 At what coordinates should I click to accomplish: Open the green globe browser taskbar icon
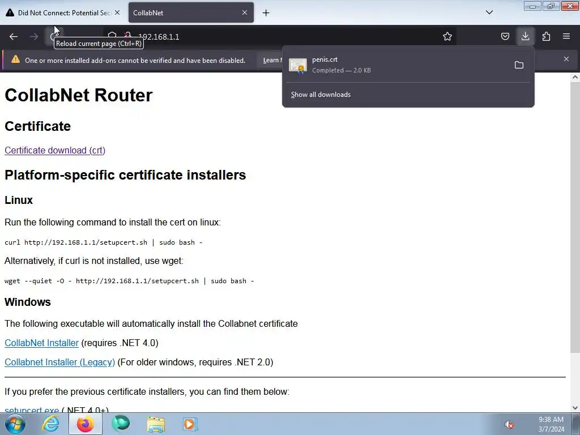121,424
